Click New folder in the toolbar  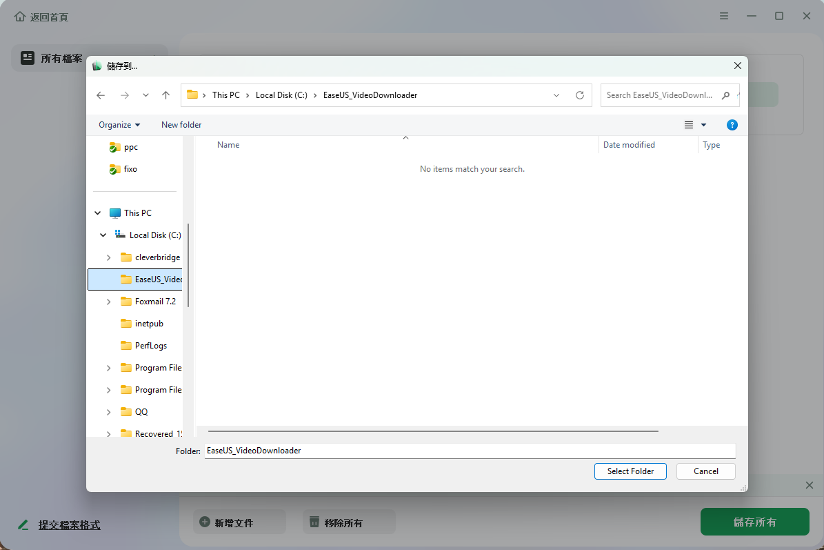[x=181, y=125]
